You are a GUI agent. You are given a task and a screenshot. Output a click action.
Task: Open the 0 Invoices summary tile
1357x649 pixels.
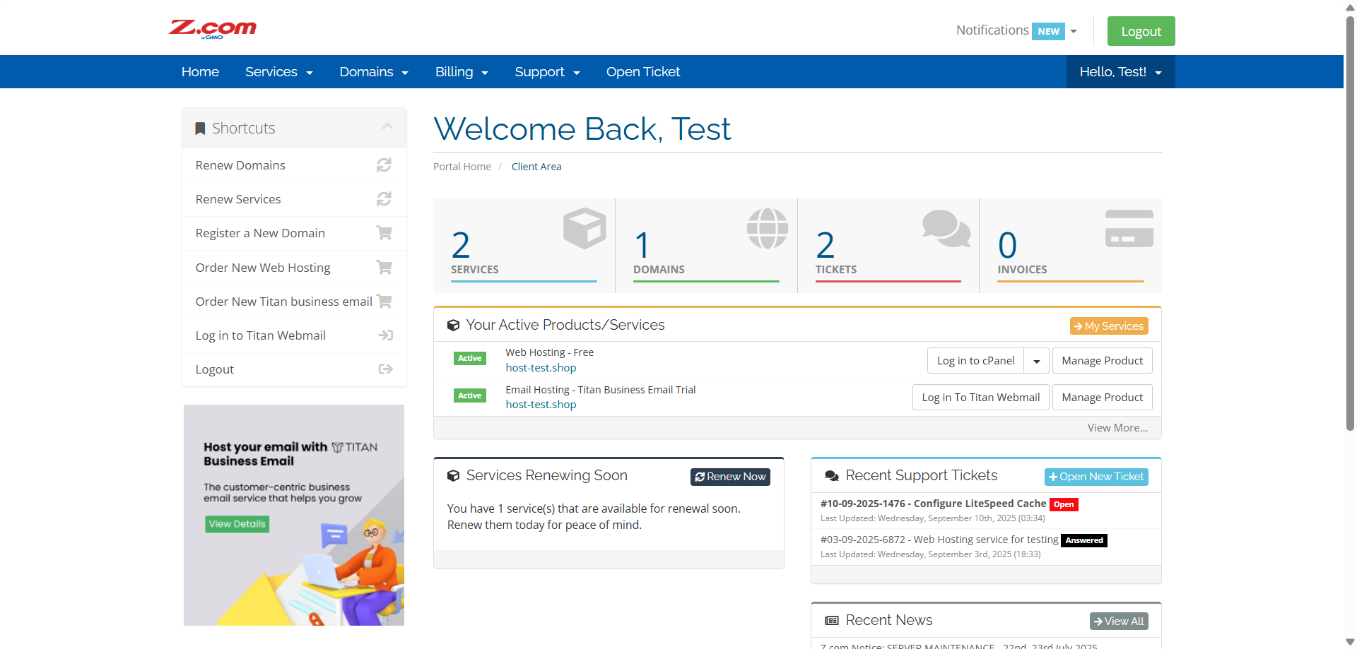pos(1071,246)
